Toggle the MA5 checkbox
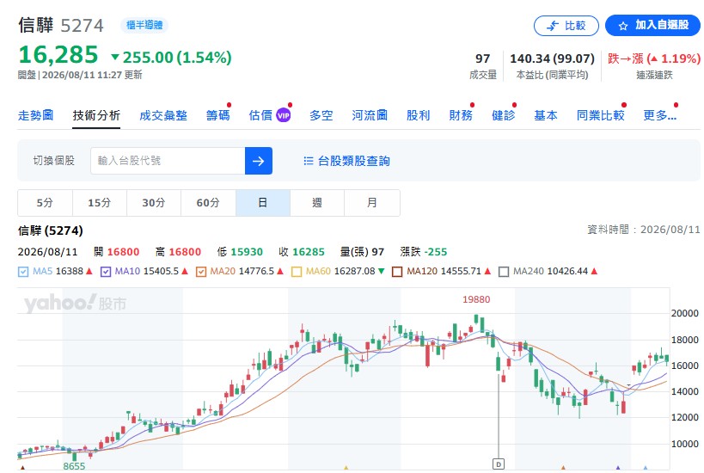 (x=23, y=272)
